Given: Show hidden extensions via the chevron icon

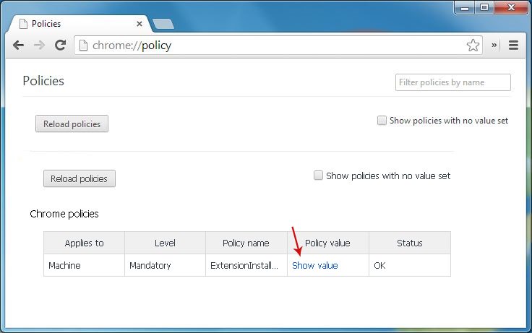Looking at the screenshot, I should click(x=494, y=45).
